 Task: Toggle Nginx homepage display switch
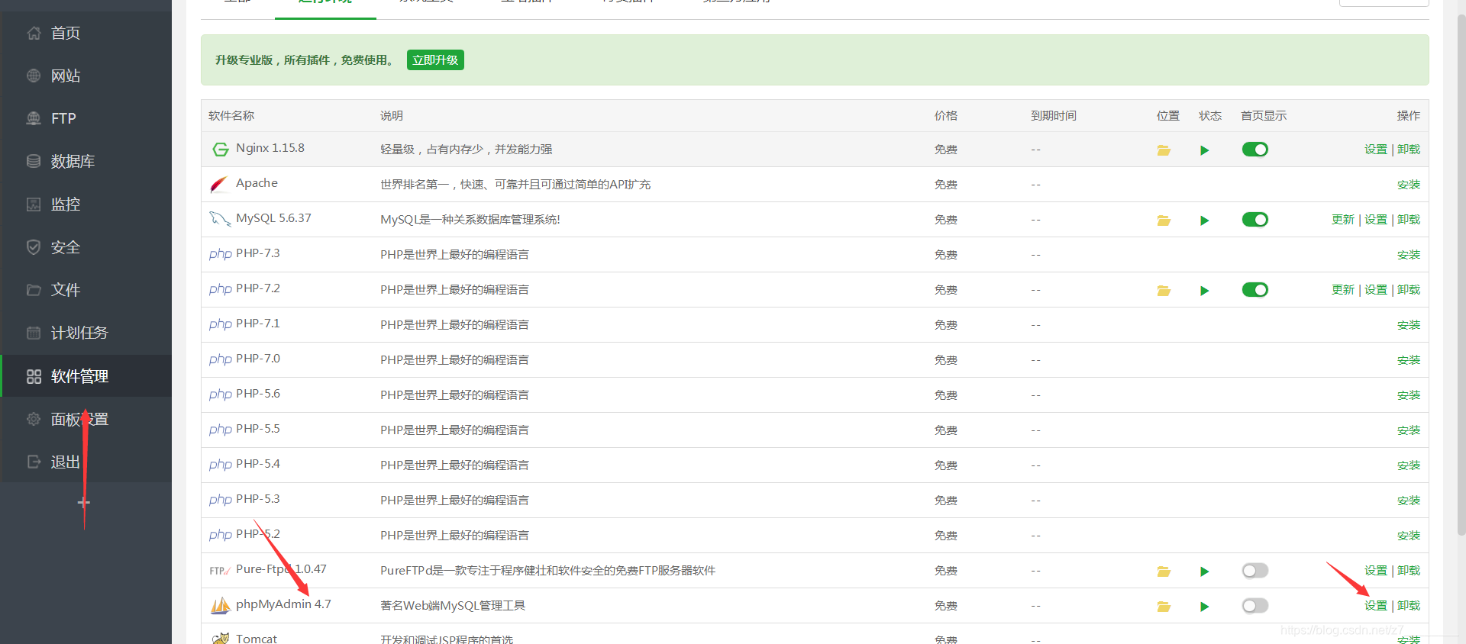click(1254, 150)
